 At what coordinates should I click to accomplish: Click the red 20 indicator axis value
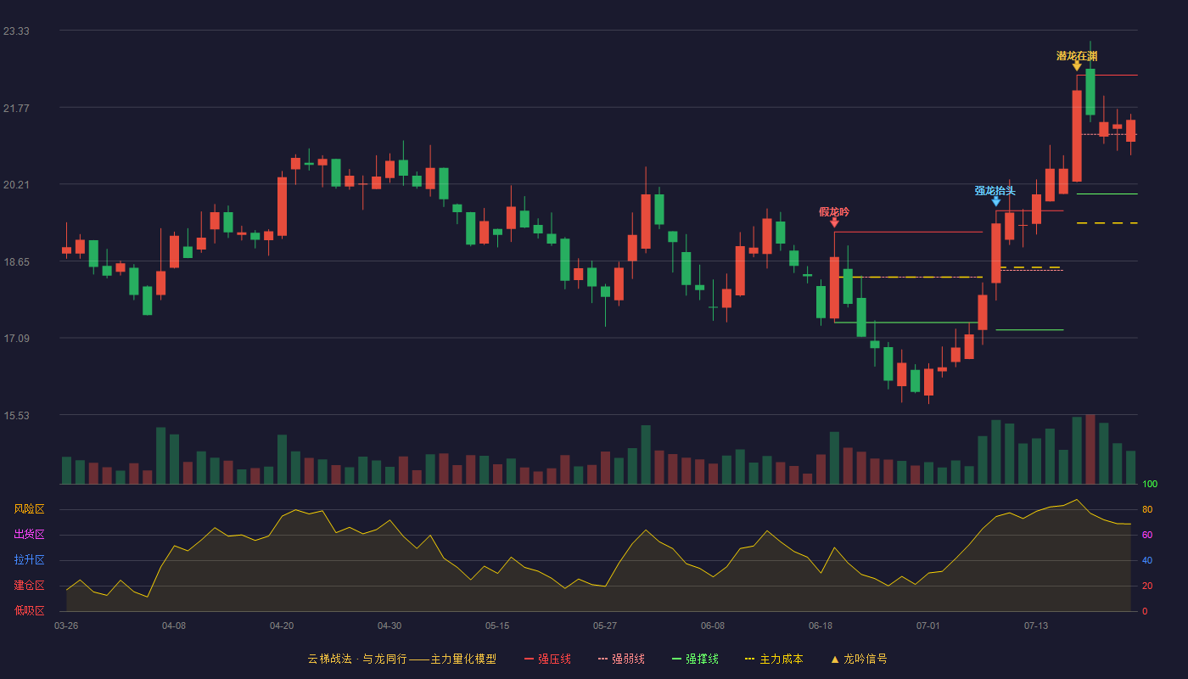click(x=1147, y=586)
